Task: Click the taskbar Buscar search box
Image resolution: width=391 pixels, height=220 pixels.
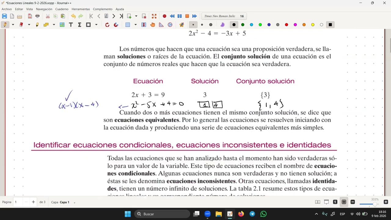Action: (162, 214)
